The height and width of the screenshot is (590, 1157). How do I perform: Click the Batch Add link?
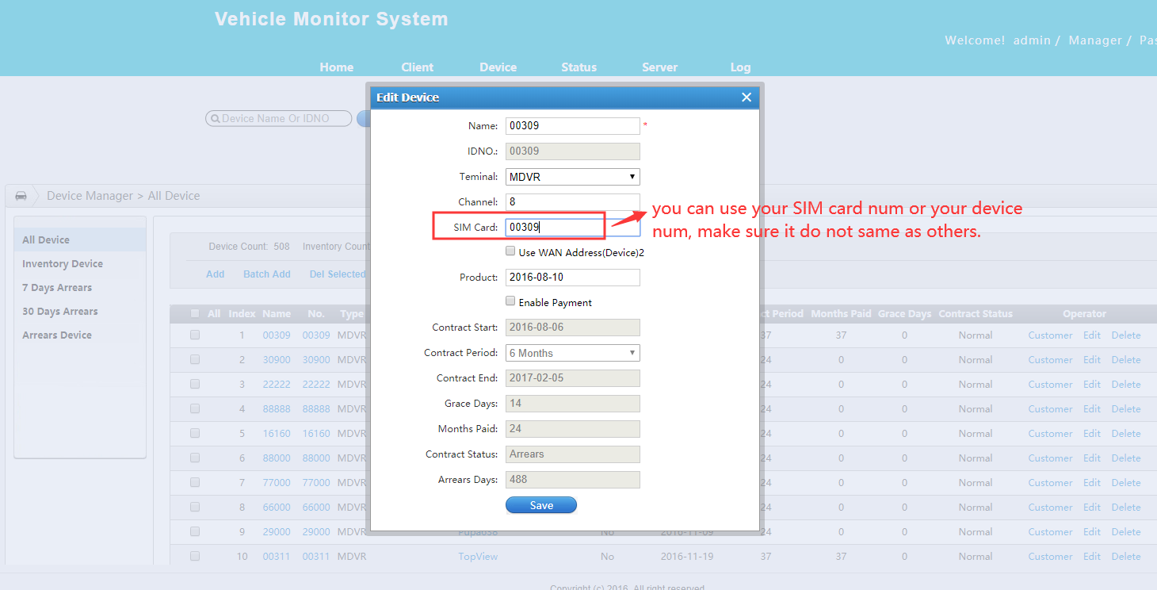coord(267,274)
